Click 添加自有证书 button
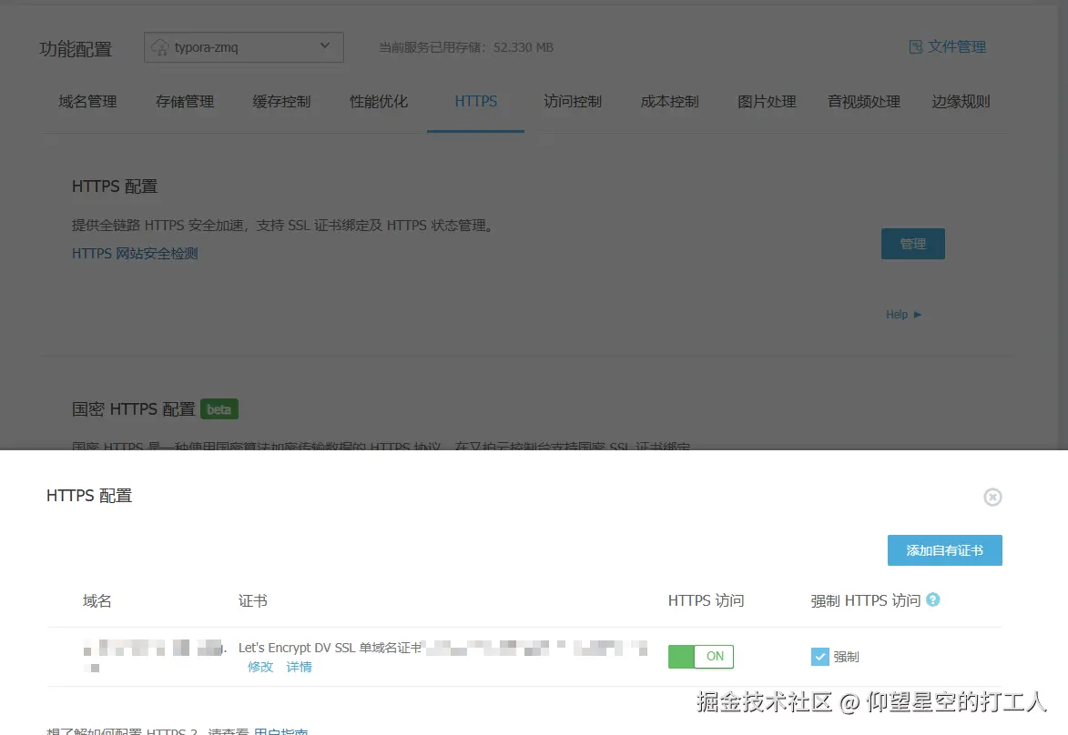 pyautogui.click(x=945, y=550)
